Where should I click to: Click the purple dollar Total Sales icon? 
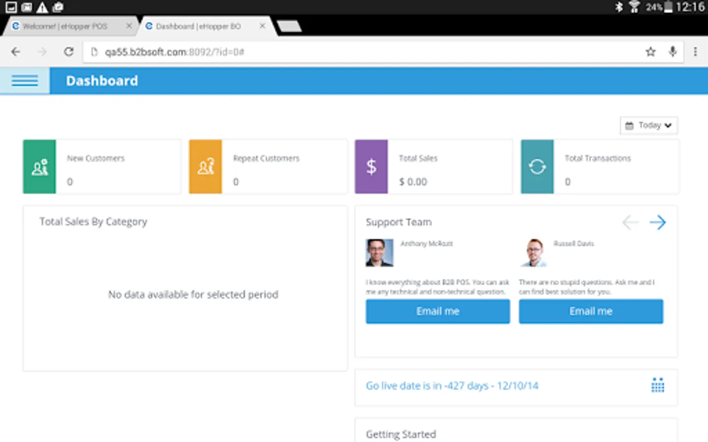coord(371,166)
